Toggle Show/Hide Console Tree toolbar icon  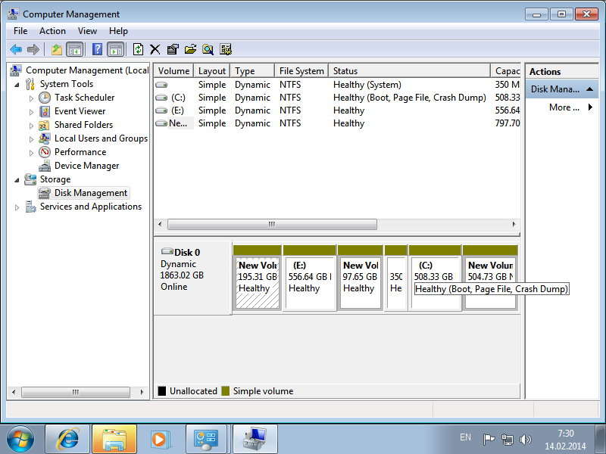(75, 49)
